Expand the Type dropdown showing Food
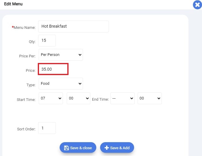202x156 pixels. click(x=61, y=84)
